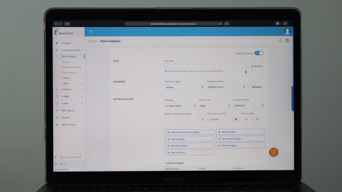This screenshot has width=342, height=192.
Task: Click the Fatura breadcrumb link
Action: (92, 41)
